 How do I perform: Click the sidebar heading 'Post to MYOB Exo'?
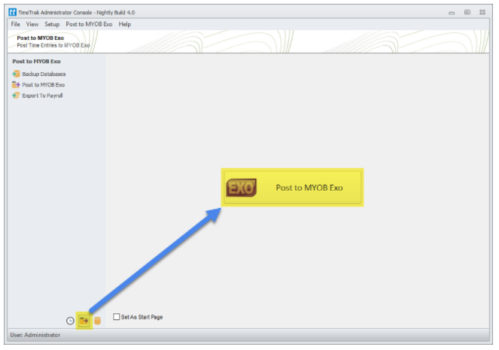point(36,62)
